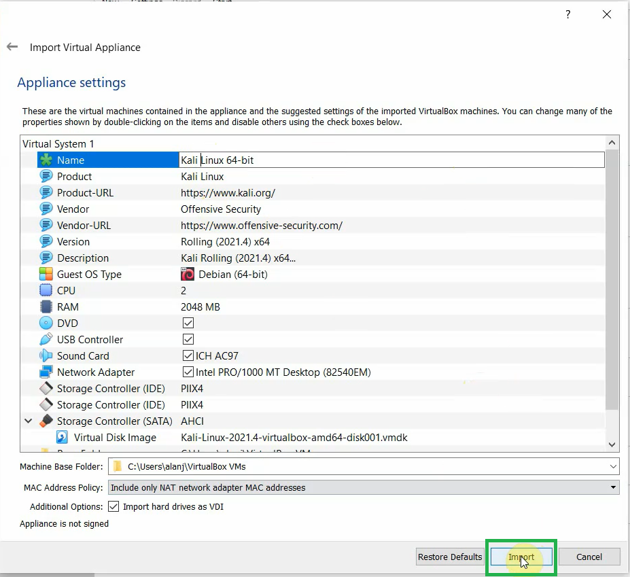Viewport: 630px width, 577px height.
Task: Click the RAM row icon
Action: click(45, 307)
